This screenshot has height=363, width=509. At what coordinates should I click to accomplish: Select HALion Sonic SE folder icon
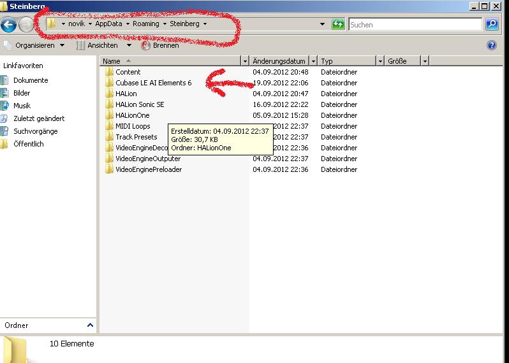point(109,104)
